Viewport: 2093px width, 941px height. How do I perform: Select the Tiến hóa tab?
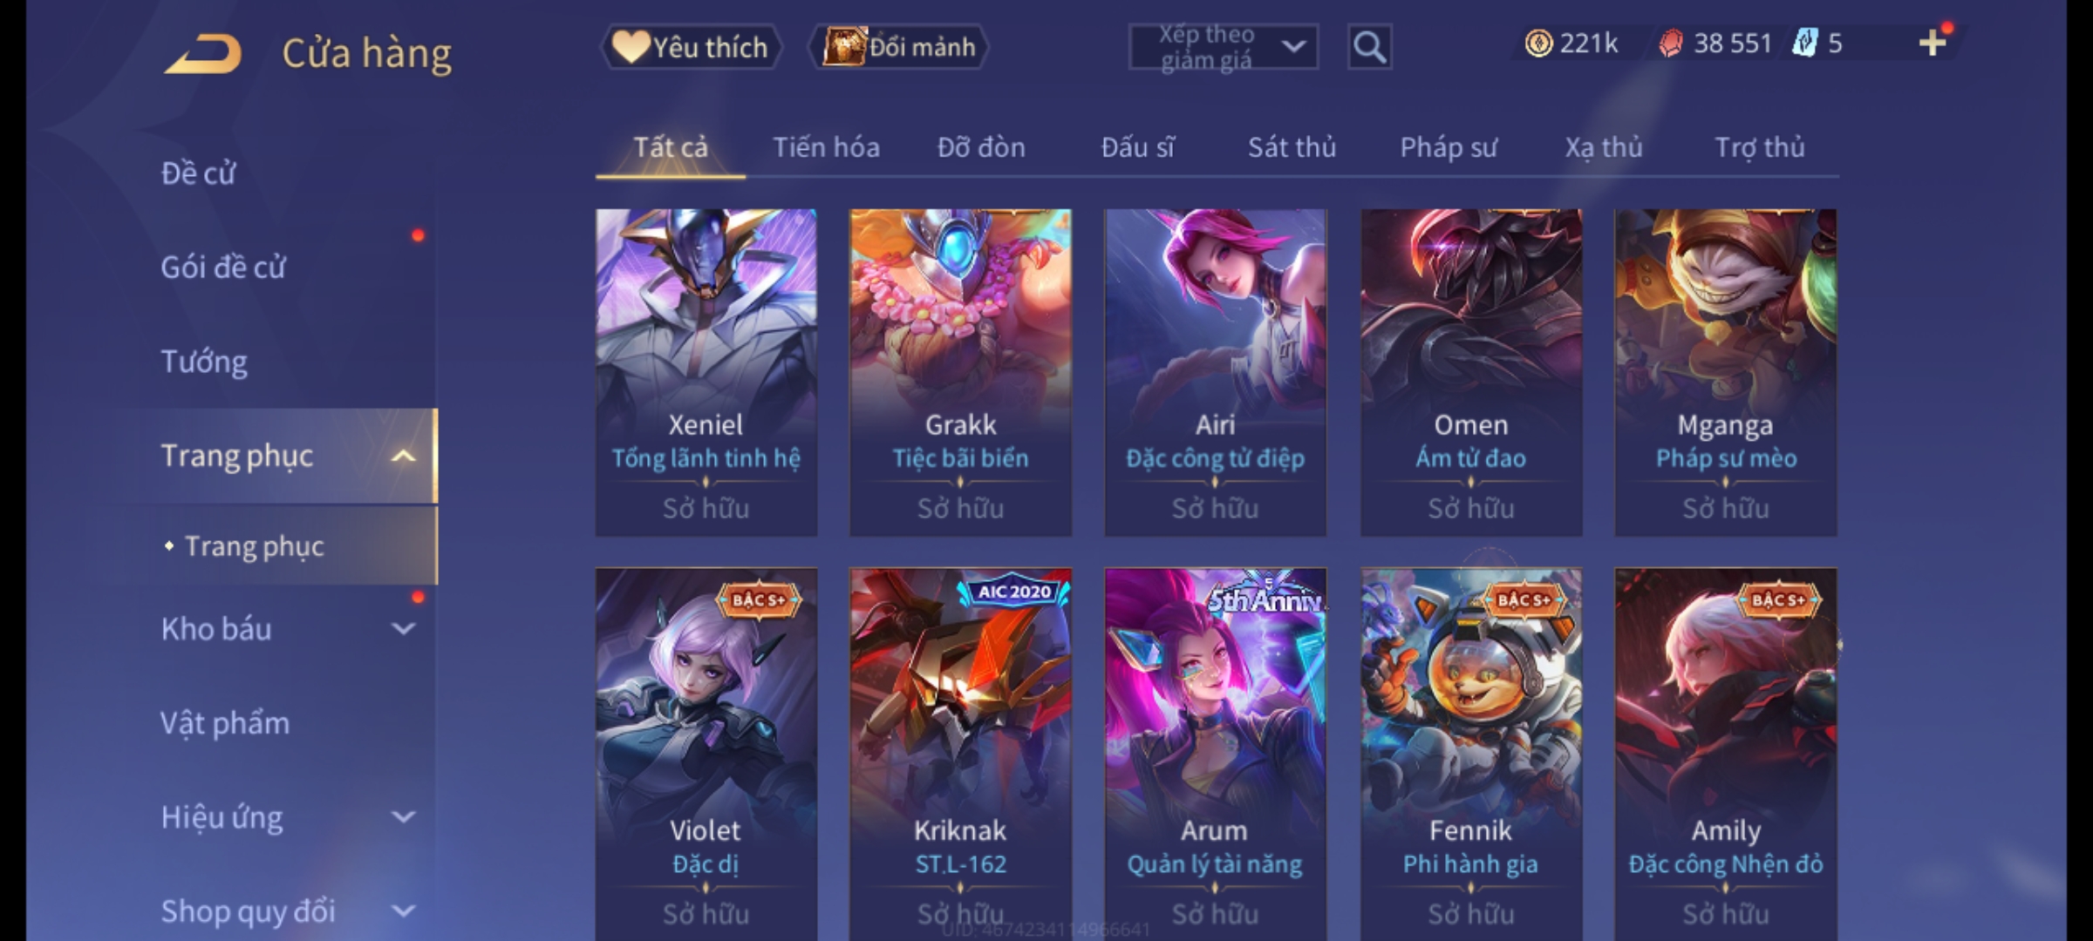click(x=826, y=147)
